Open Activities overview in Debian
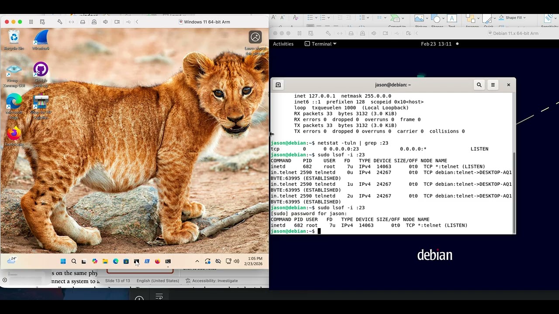The width and height of the screenshot is (559, 314). click(283, 44)
